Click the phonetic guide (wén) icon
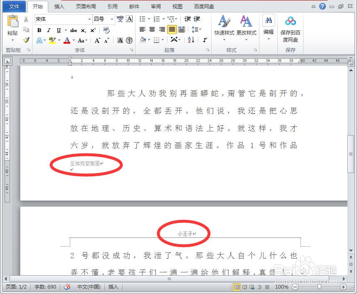Screen dimensions: 357x294 pyautogui.click(x=120, y=19)
